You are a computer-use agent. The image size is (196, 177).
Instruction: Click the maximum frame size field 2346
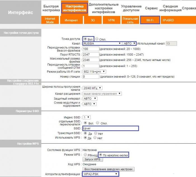pos(91,60)
